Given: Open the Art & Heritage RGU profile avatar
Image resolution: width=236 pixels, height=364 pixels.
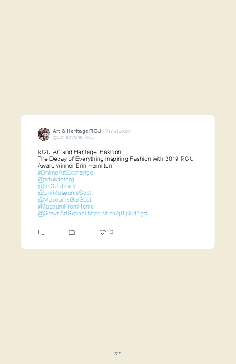Looking at the screenshot, I should [x=44, y=134].
